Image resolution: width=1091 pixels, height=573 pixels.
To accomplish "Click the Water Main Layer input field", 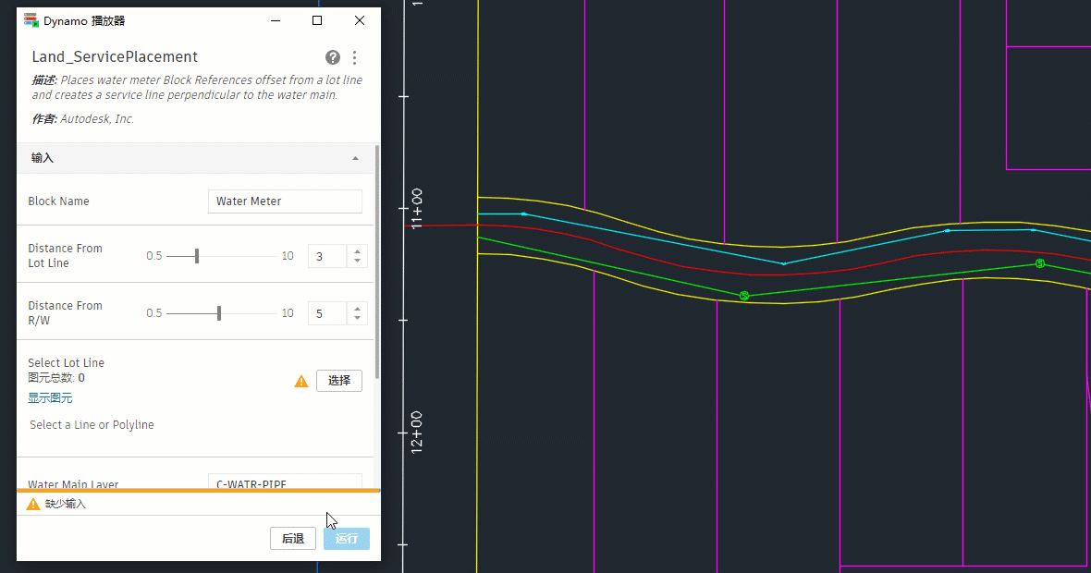I will (x=285, y=482).
